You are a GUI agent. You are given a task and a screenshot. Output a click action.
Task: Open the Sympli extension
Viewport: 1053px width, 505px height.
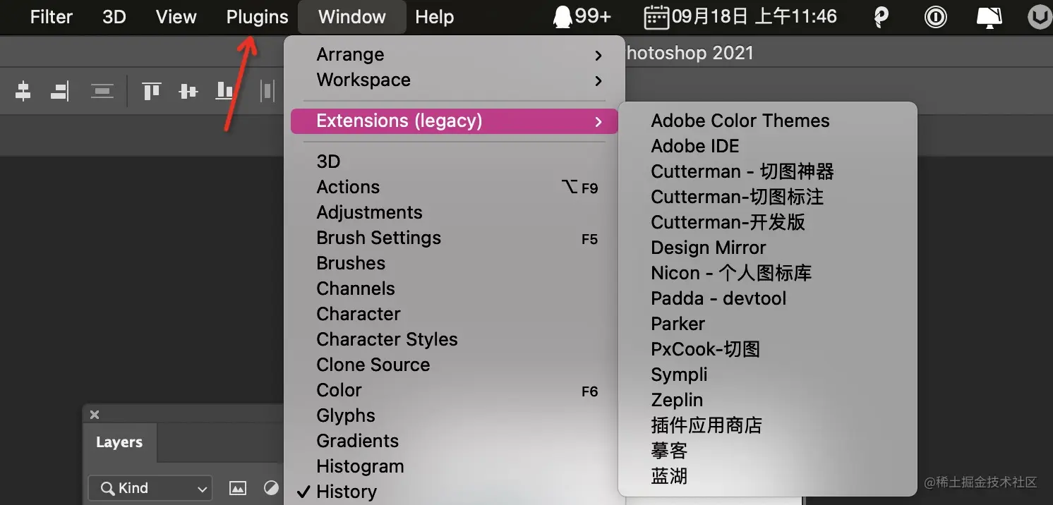point(768,375)
